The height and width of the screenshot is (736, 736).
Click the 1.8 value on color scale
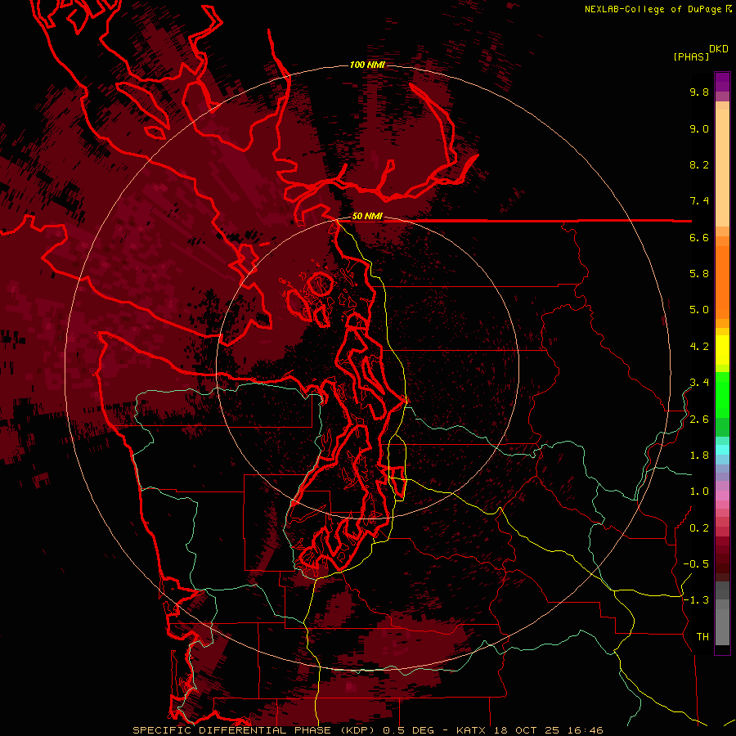click(x=699, y=456)
